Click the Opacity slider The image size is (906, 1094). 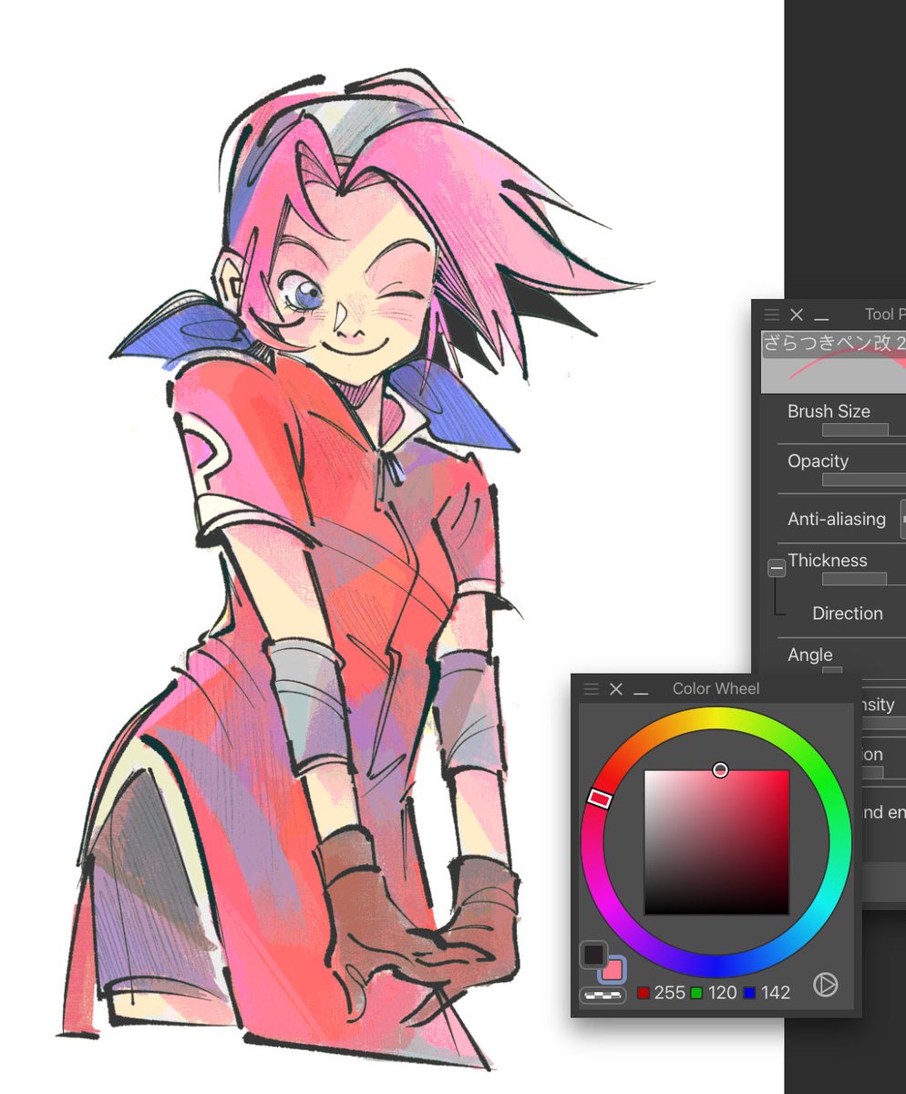click(x=863, y=480)
